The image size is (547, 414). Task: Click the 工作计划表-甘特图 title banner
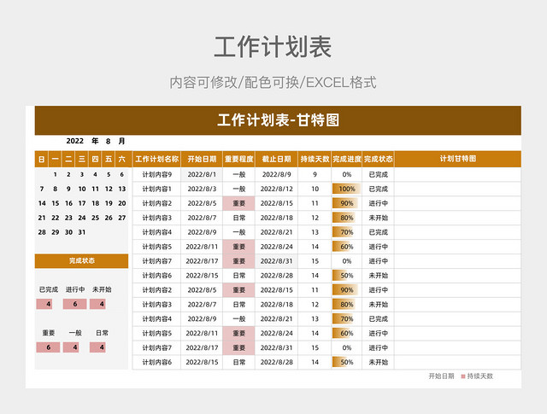coord(278,120)
